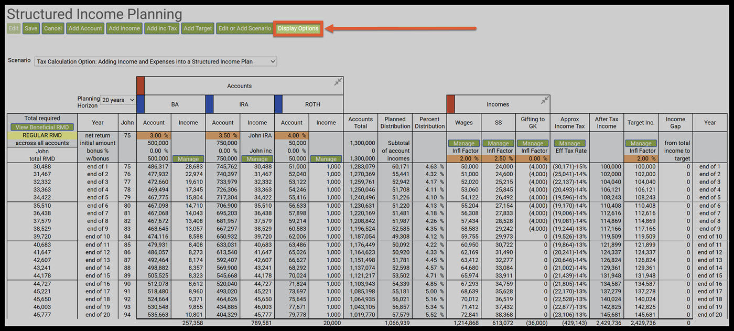
Task: Click IRA income total 789,581
Action: 261,323
